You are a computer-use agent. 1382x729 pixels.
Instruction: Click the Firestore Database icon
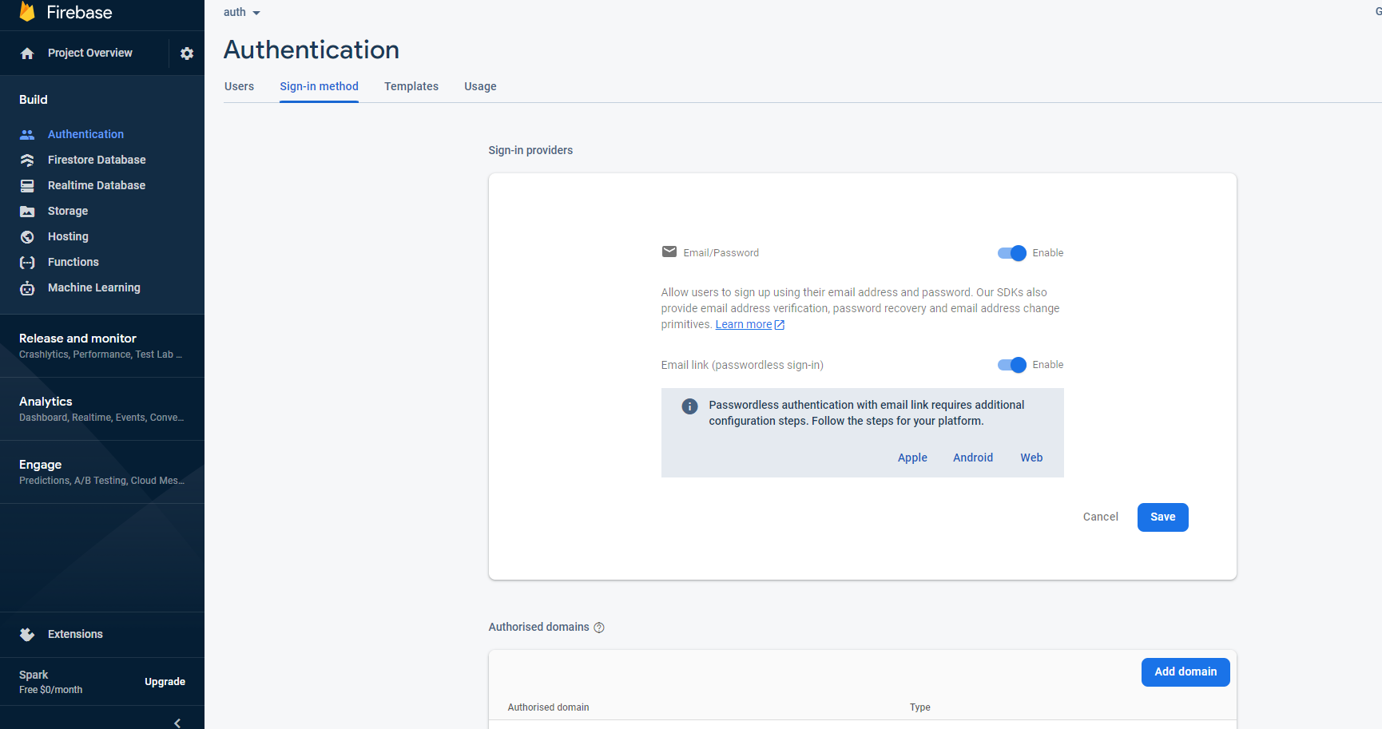coord(27,160)
